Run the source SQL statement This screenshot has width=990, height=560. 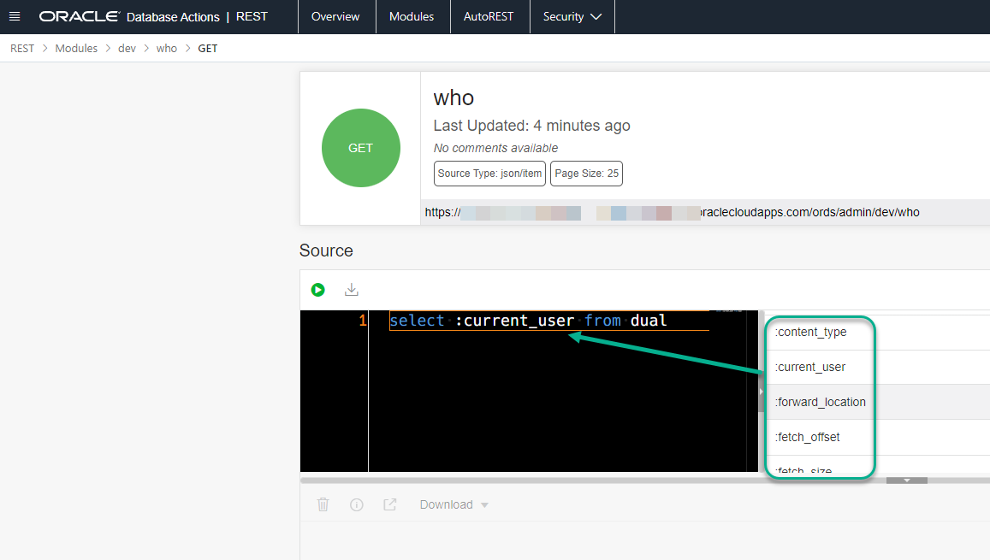pos(318,290)
